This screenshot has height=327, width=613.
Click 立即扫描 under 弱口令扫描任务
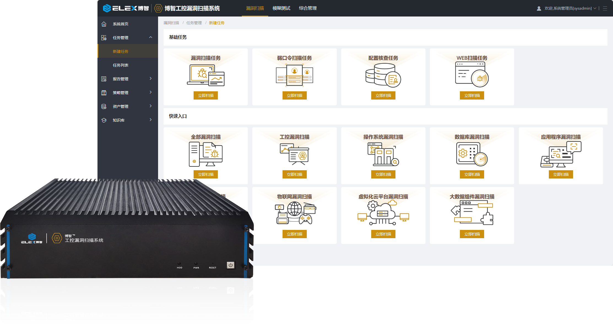294,95
